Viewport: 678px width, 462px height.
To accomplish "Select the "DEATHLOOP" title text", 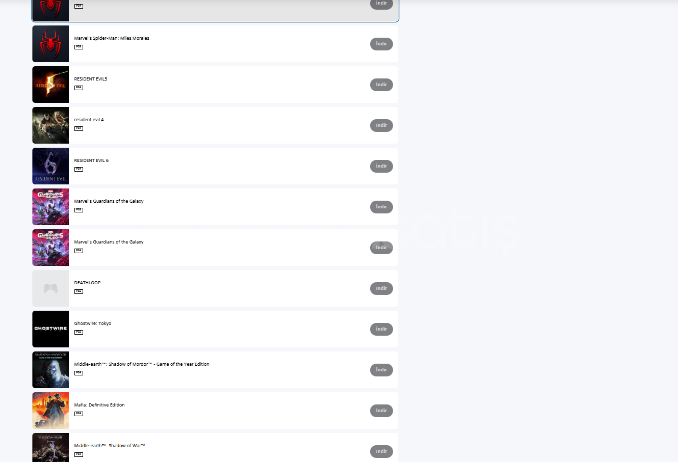I will pyautogui.click(x=87, y=283).
